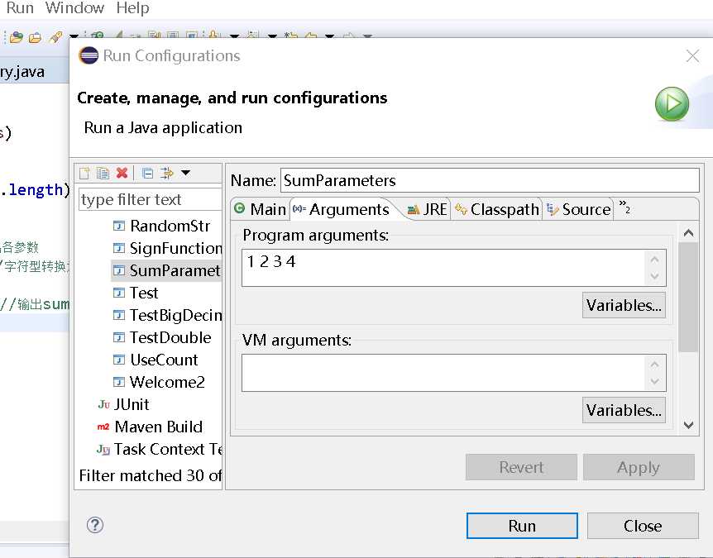Select the TestBigDecimal configuration
713x558 pixels.
tap(166, 315)
